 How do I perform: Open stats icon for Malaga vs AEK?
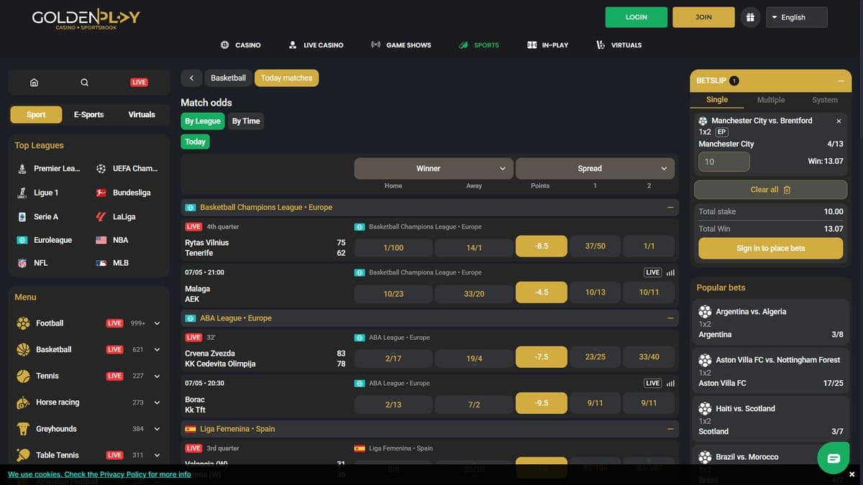670,272
